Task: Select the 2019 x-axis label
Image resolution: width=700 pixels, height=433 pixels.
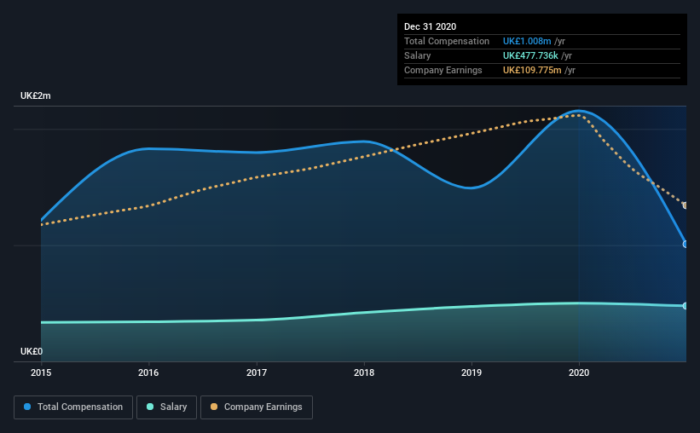Action: point(471,372)
